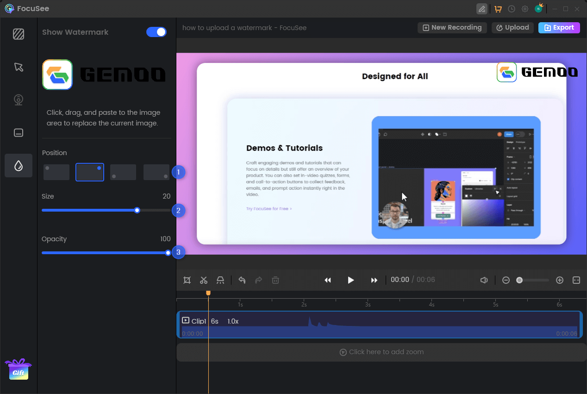Zoom in the timeline with plus icon

point(560,280)
